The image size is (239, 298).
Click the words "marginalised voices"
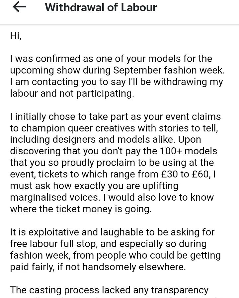point(54,198)
